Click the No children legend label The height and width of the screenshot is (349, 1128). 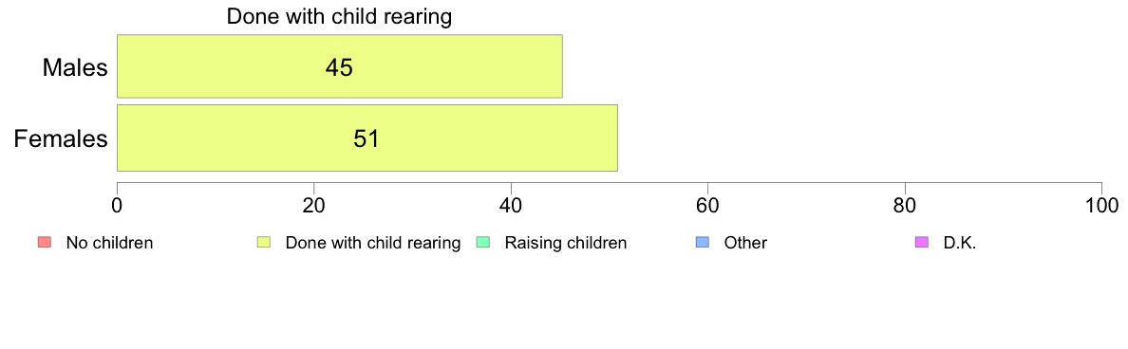coord(109,243)
